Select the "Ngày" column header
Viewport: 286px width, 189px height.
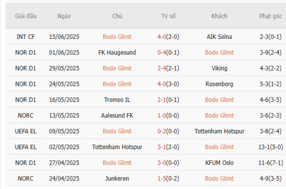pos(64,16)
